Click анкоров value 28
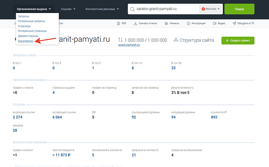This screenshot has height=167, width=269. 15,130
